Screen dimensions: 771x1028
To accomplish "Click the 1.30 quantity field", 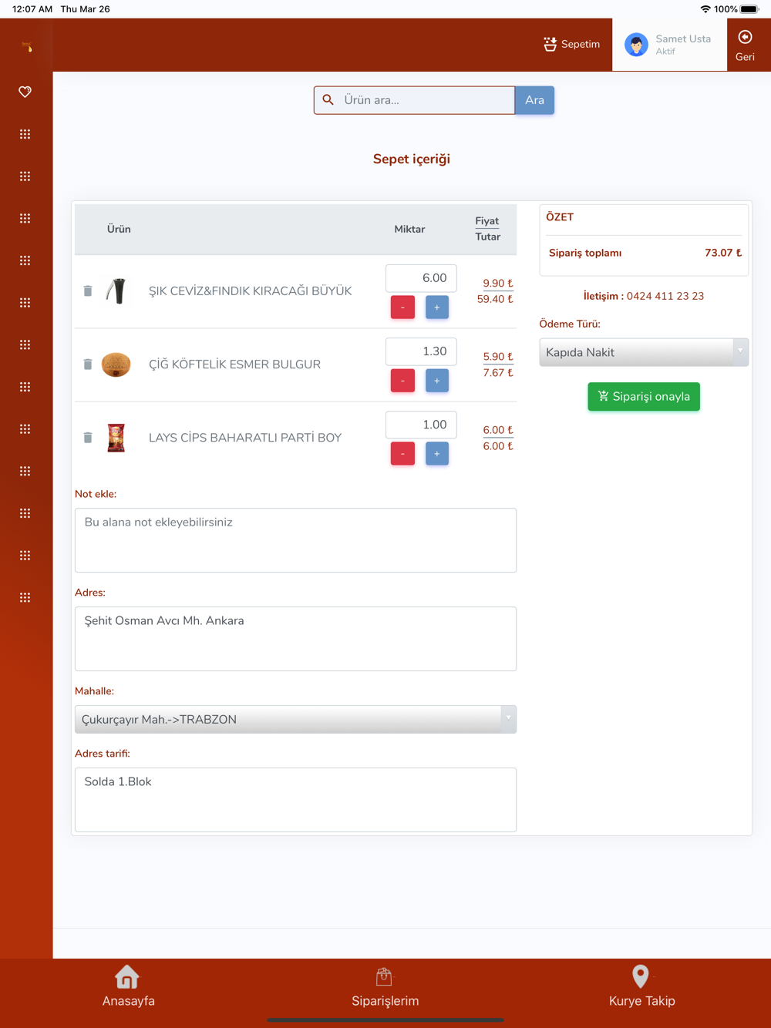I will pyautogui.click(x=421, y=351).
